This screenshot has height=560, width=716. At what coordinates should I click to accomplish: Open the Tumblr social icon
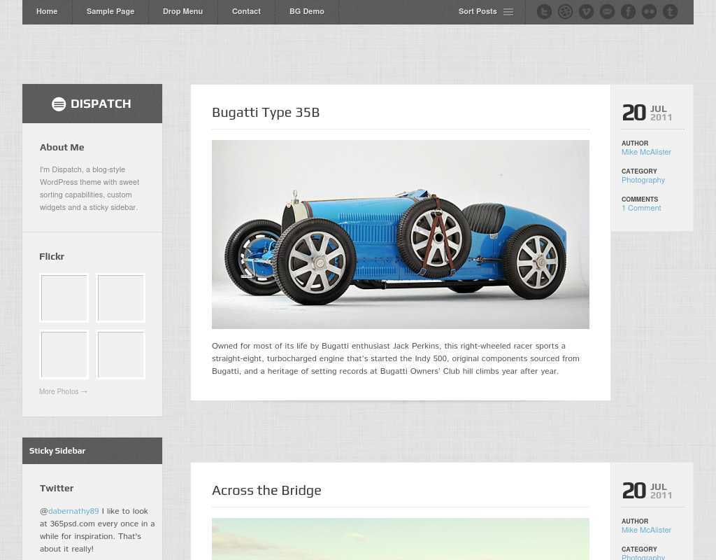(x=670, y=12)
